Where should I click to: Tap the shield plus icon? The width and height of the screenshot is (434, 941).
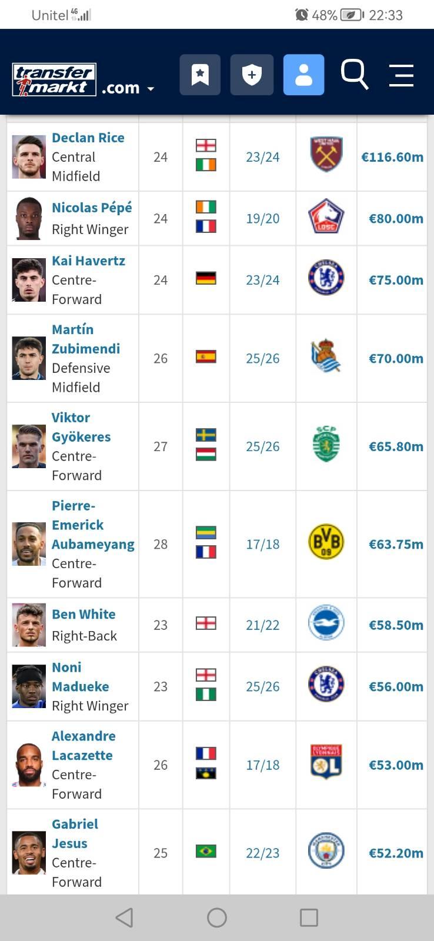(x=252, y=75)
